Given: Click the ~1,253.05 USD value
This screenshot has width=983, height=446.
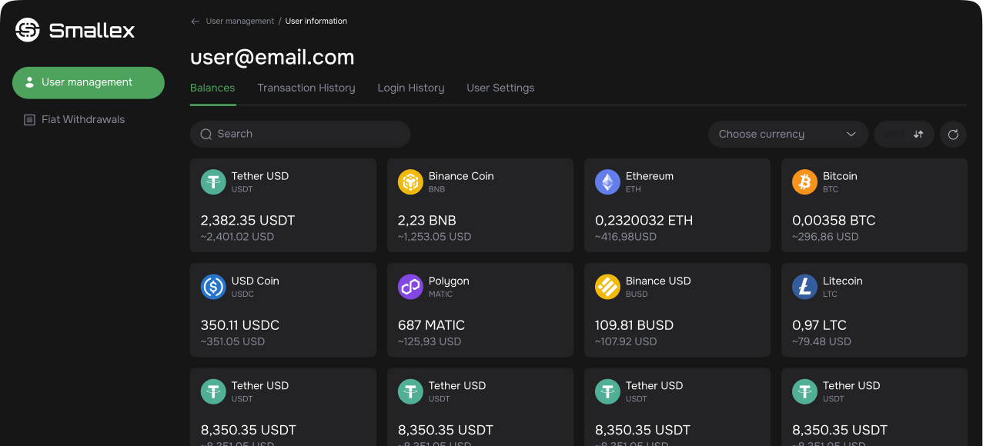Looking at the screenshot, I should [x=434, y=237].
